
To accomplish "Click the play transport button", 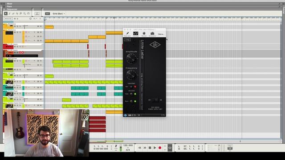I will (x=155, y=148).
